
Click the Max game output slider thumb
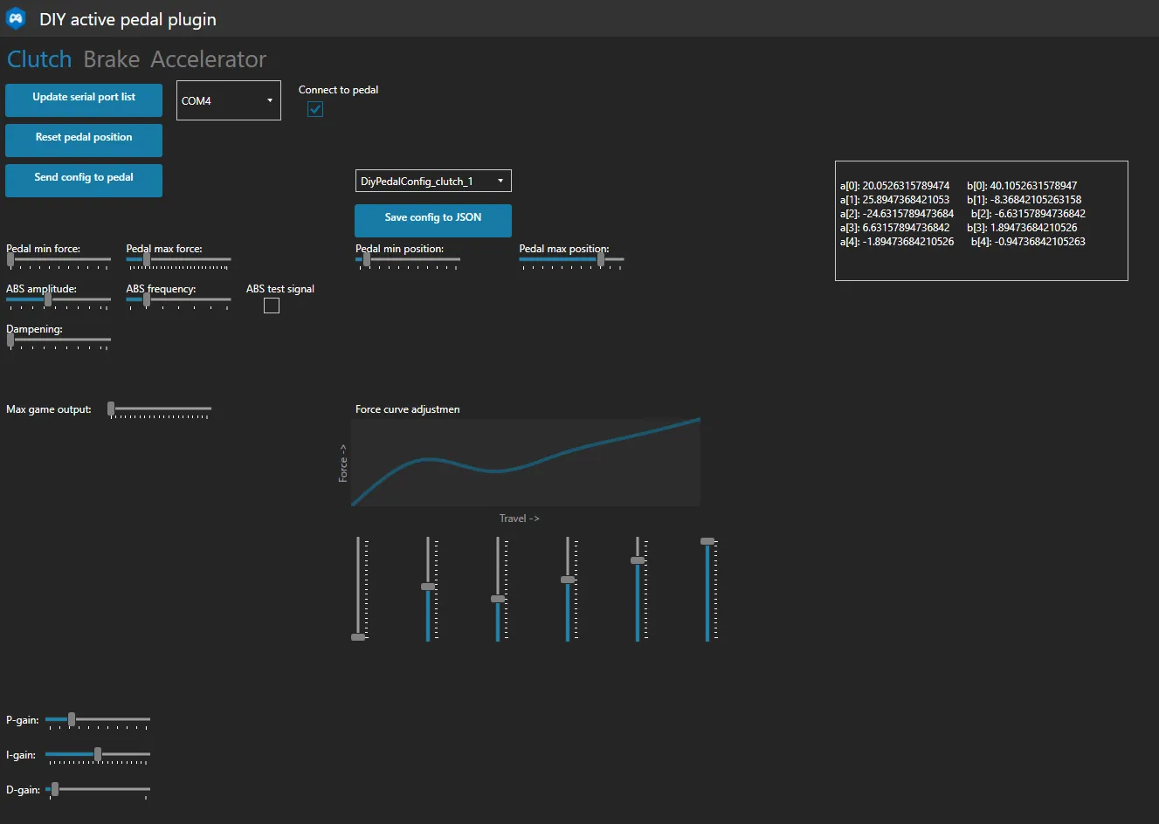coord(111,409)
